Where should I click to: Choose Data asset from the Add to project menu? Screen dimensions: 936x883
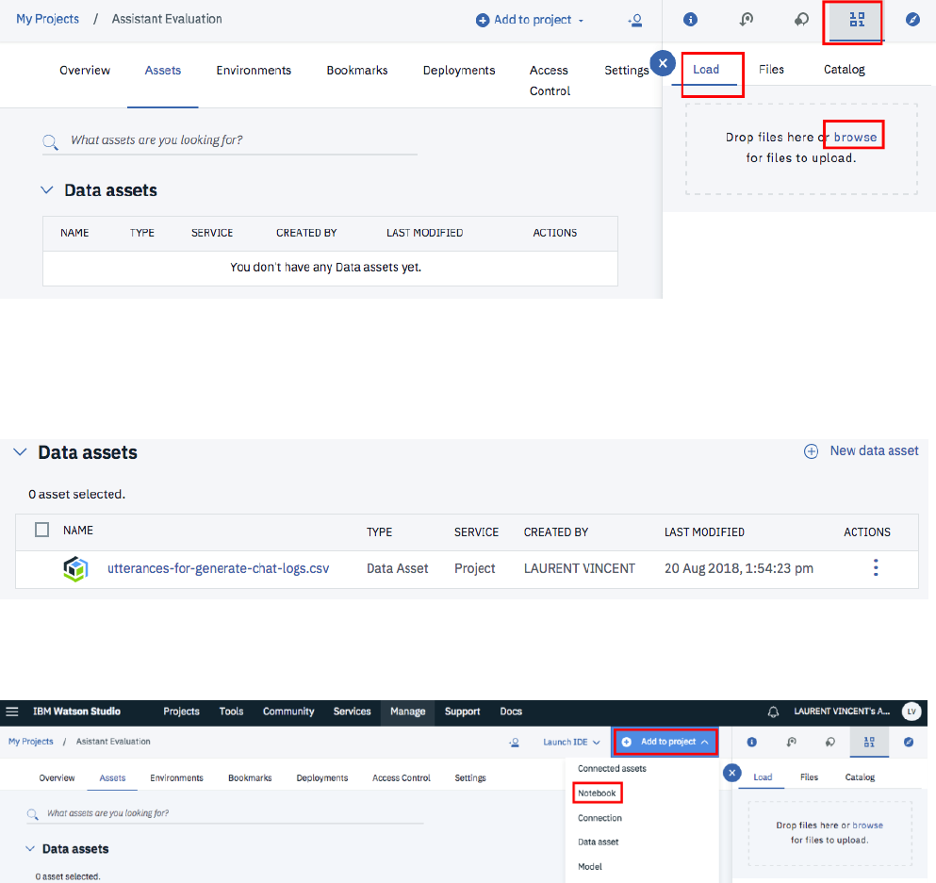(x=599, y=842)
